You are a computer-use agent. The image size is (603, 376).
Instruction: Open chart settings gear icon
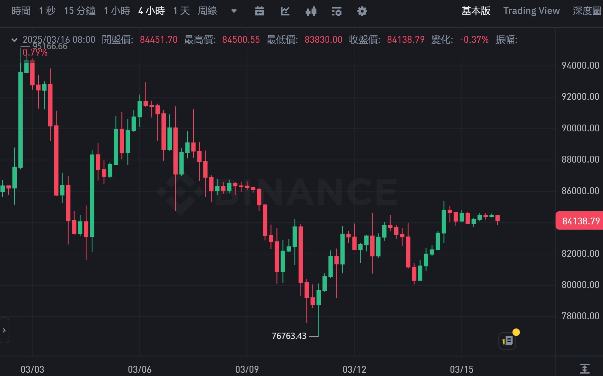click(362, 11)
